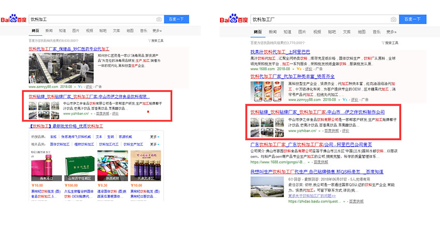
Task: Open 更多关于饮料加工厂的问题>> link
Action: point(312,196)
